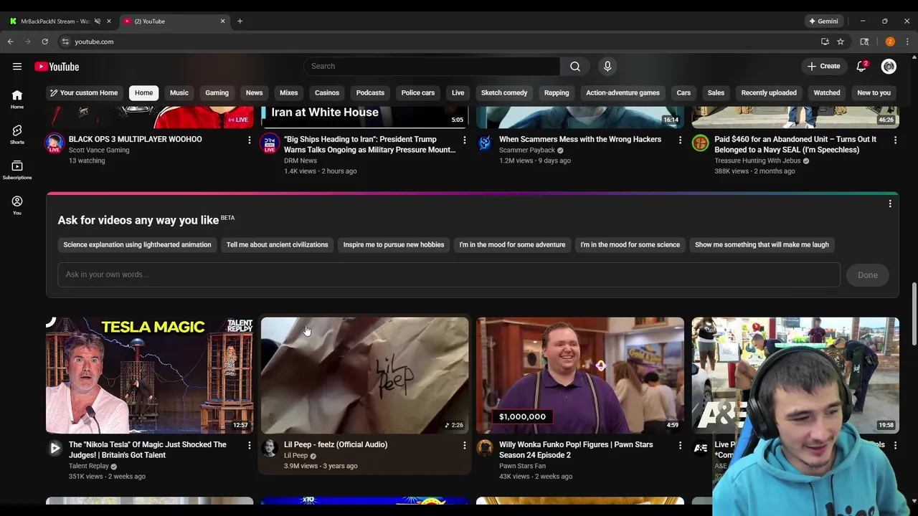
Task: Click browser address bar youtube.com
Action: [x=94, y=42]
